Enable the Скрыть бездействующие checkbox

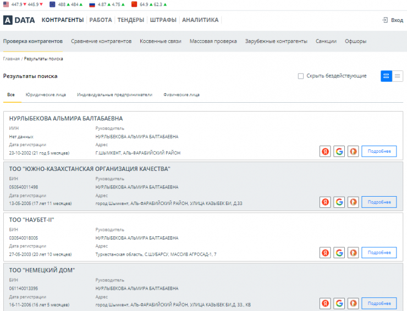pyautogui.click(x=301, y=76)
